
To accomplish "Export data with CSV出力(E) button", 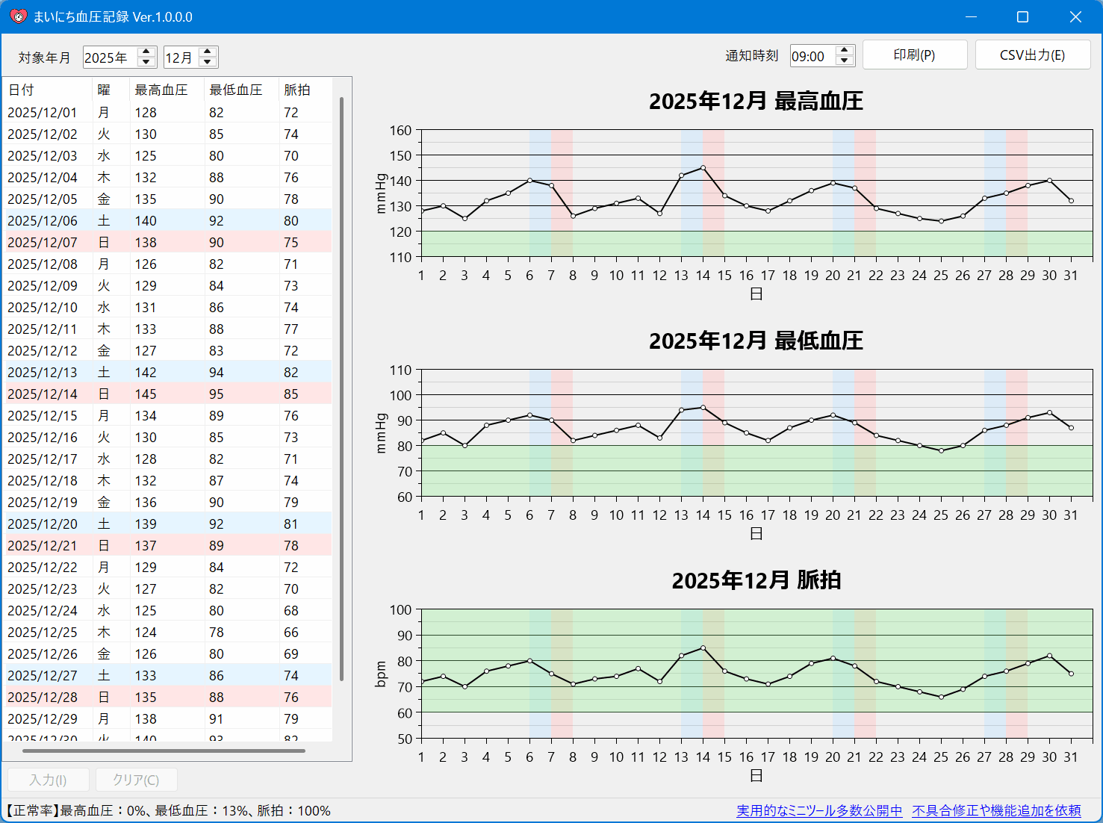I will click(1032, 55).
